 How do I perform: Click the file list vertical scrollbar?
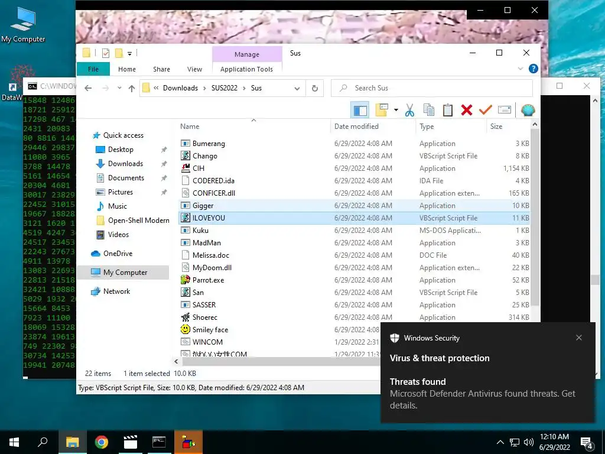[x=535, y=218]
